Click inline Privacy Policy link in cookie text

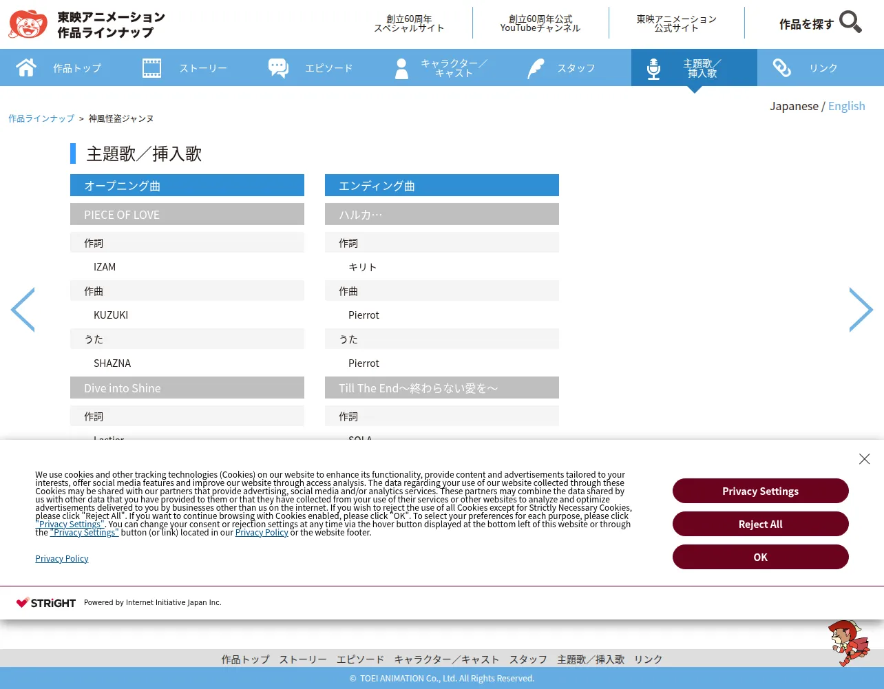(262, 532)
